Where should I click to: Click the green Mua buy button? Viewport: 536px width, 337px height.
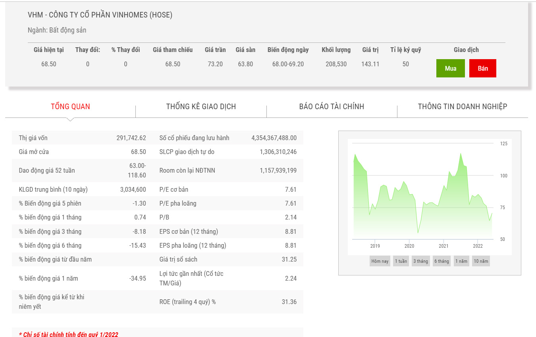click(x=450, y=68)
